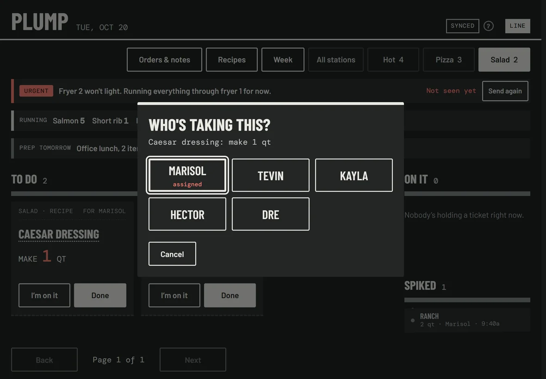Click the Tue, Oct 20 date

102,27
